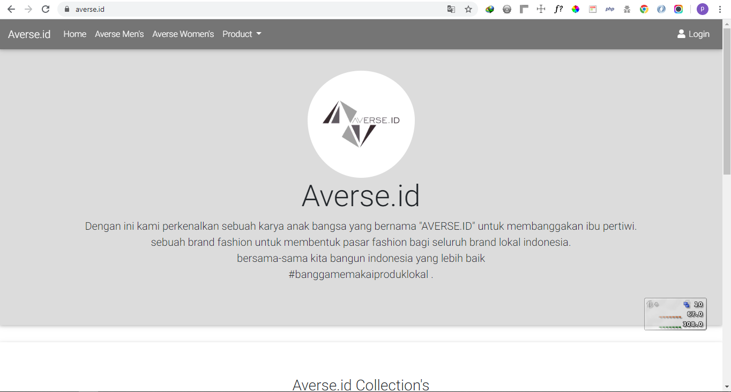Open the gear-shaped extension icon
The width and height of the screenshot is (731, 392).
(x=507, y=9)
